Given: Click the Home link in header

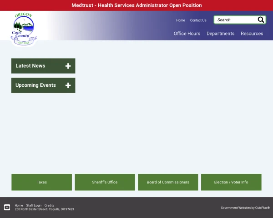Looking at the screenshot, I should click(x=181, y=20).
